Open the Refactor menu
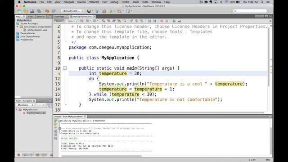Image resolution: width=288 pixels, height=162 pixels. 94,2
